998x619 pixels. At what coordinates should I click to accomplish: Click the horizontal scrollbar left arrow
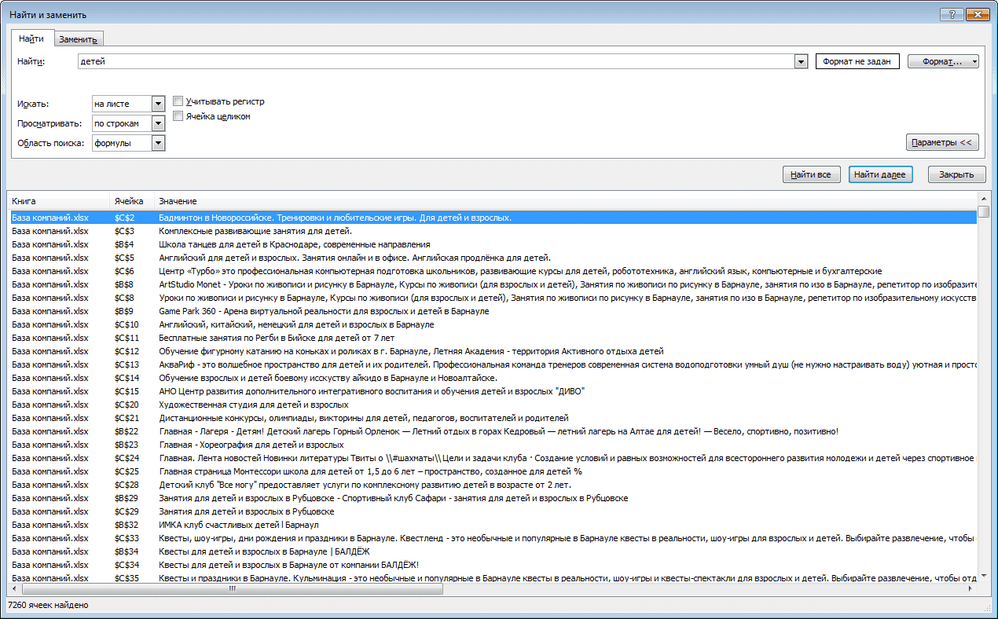16,588
